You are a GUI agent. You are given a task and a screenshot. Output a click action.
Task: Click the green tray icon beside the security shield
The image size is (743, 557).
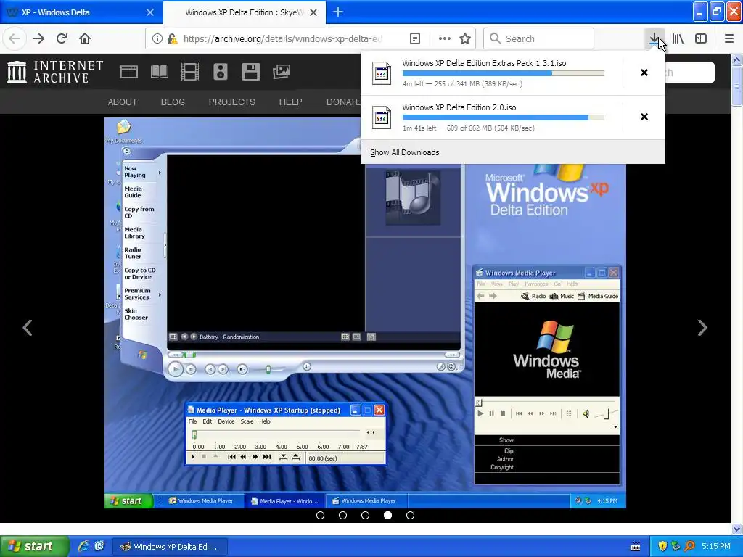click(x=676, y=547)
